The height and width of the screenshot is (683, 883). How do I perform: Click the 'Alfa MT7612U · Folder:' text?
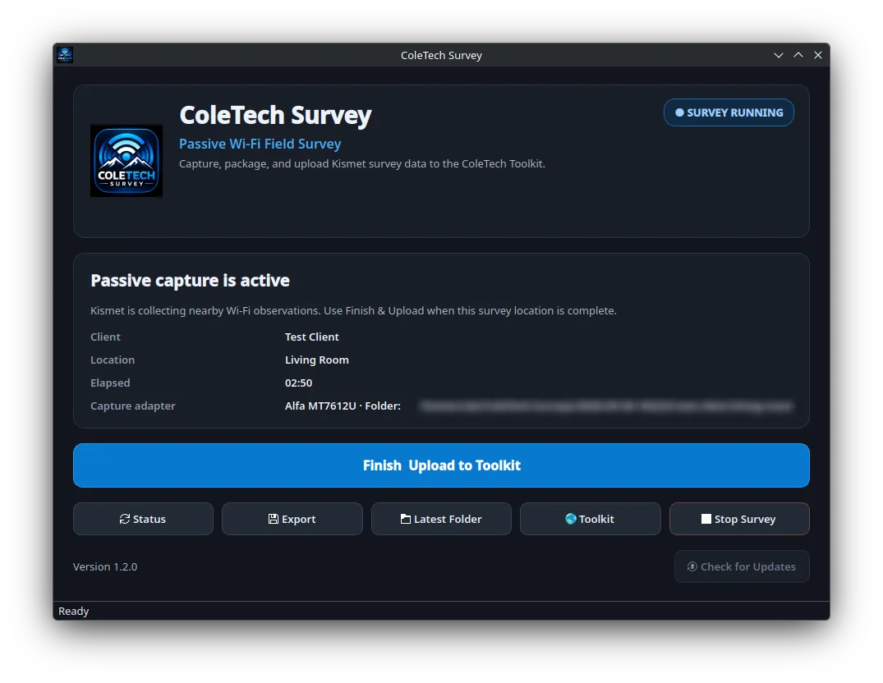point(343,406)
